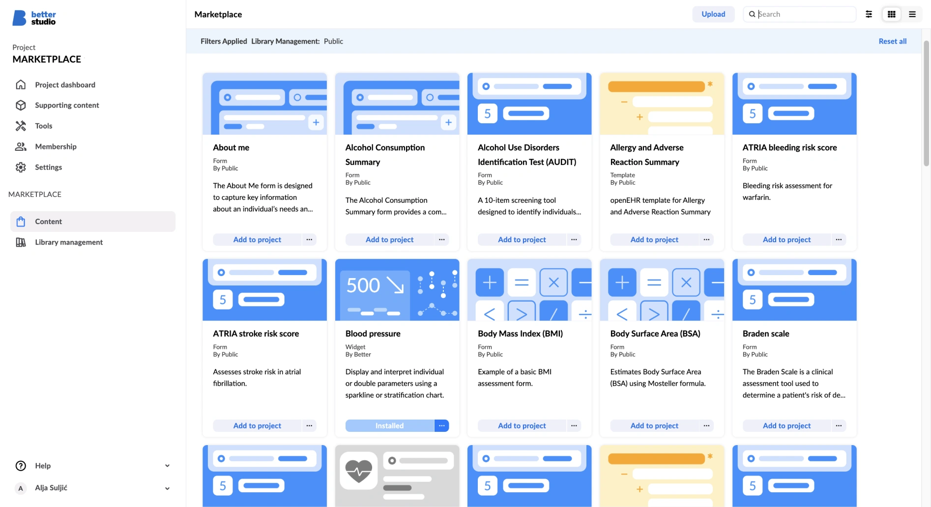Open the filters panel icon
The height and width of the screenshot is (507, 931).
point(869,14)
